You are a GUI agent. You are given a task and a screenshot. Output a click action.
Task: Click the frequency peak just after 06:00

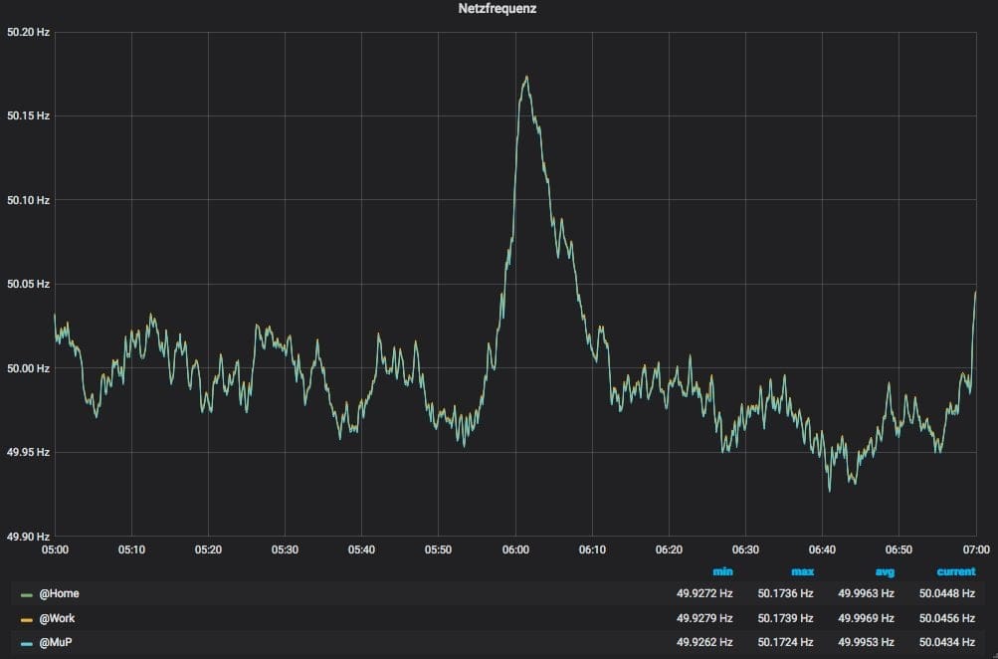click(x=526, y=77)
